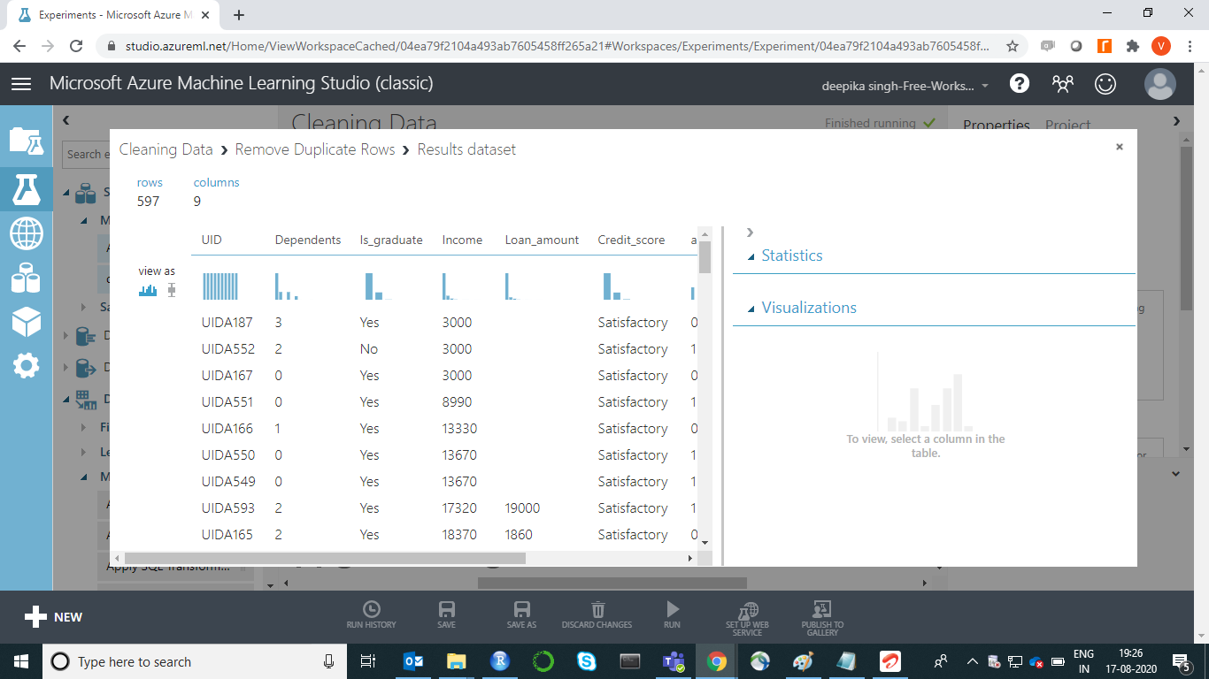Click the taskbar search box

195,661
